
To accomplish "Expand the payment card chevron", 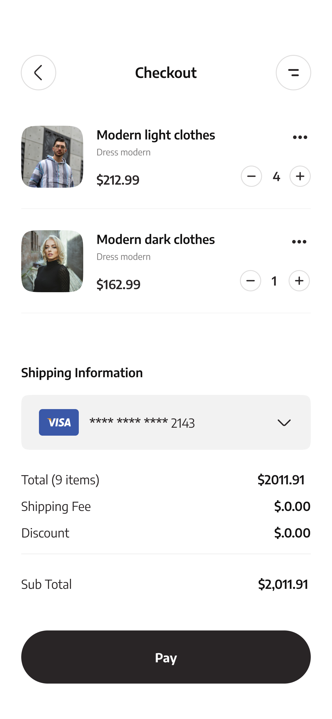I will [284, 423].
